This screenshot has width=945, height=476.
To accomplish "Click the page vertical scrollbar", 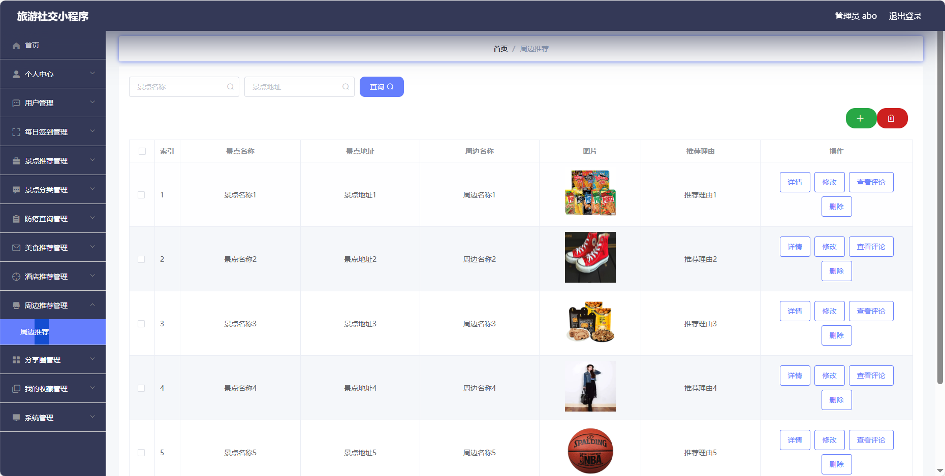I will click(940, 208).
